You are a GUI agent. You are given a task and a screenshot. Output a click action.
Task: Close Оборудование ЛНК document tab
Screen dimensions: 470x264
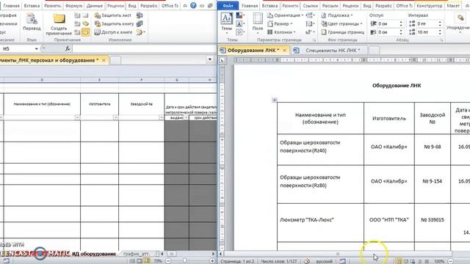click(285, 51)
